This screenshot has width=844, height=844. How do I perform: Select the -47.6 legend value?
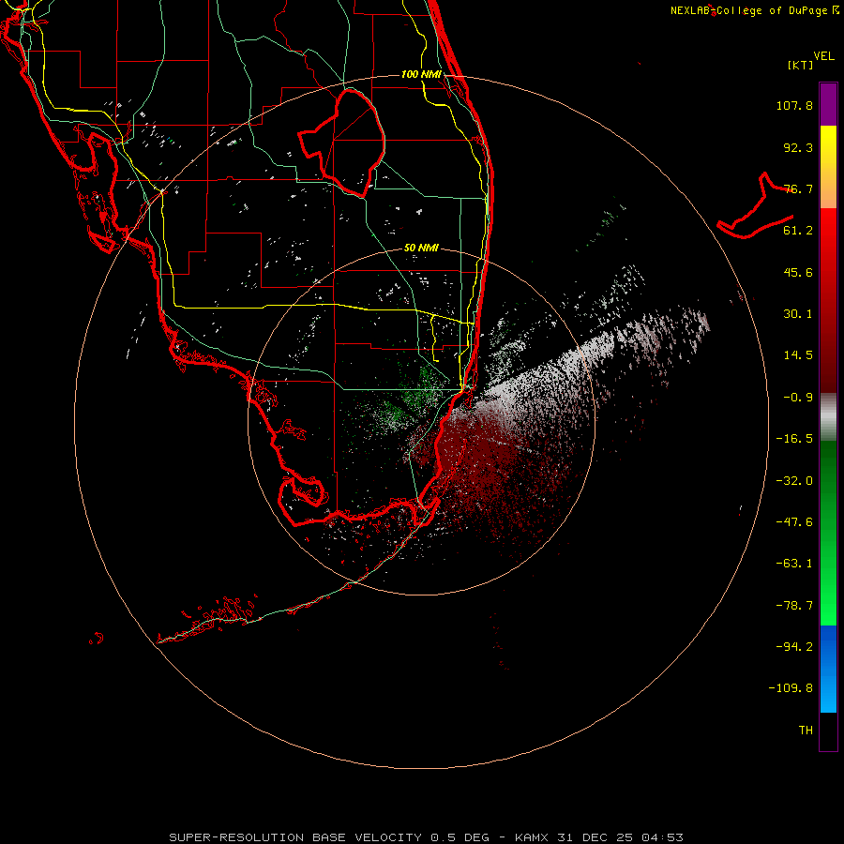(x=794, y=522)
